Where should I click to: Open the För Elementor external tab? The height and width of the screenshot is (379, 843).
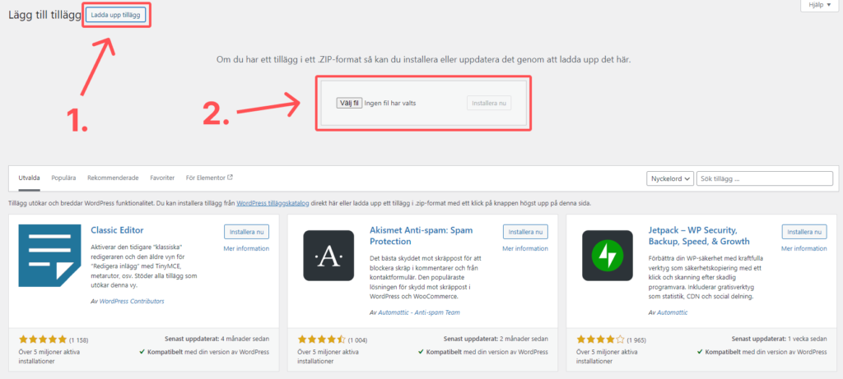coord(209,178)
